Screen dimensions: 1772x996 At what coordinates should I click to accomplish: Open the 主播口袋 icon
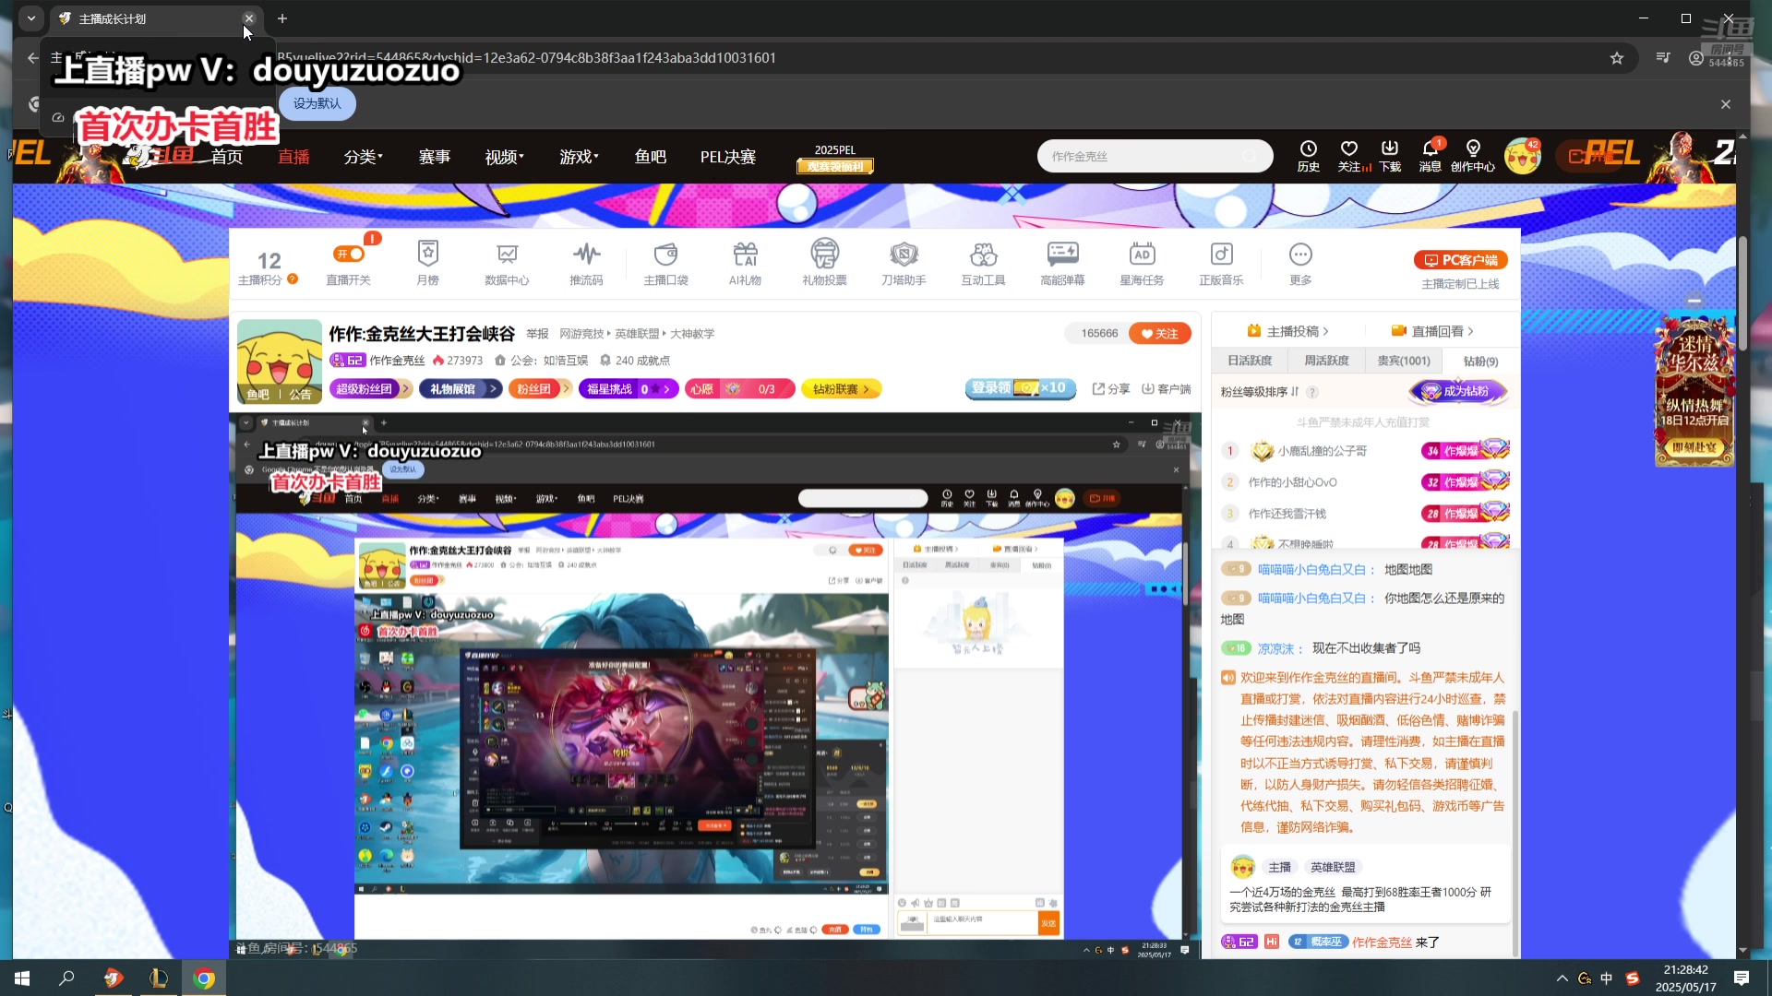(x=665, y=262)
